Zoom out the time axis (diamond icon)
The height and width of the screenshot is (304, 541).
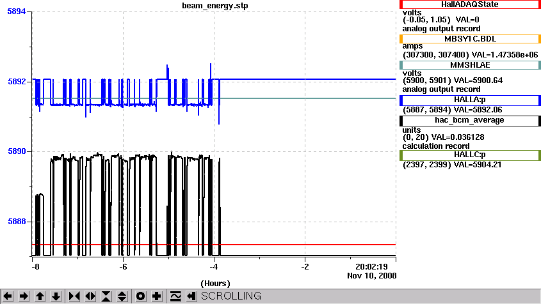pyautogui.click(x=90, y=296)
